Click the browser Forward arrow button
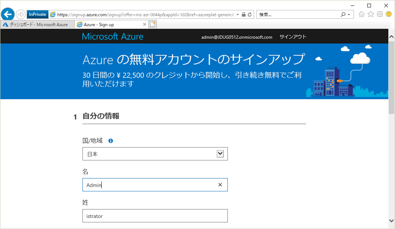 pos(21,14)
